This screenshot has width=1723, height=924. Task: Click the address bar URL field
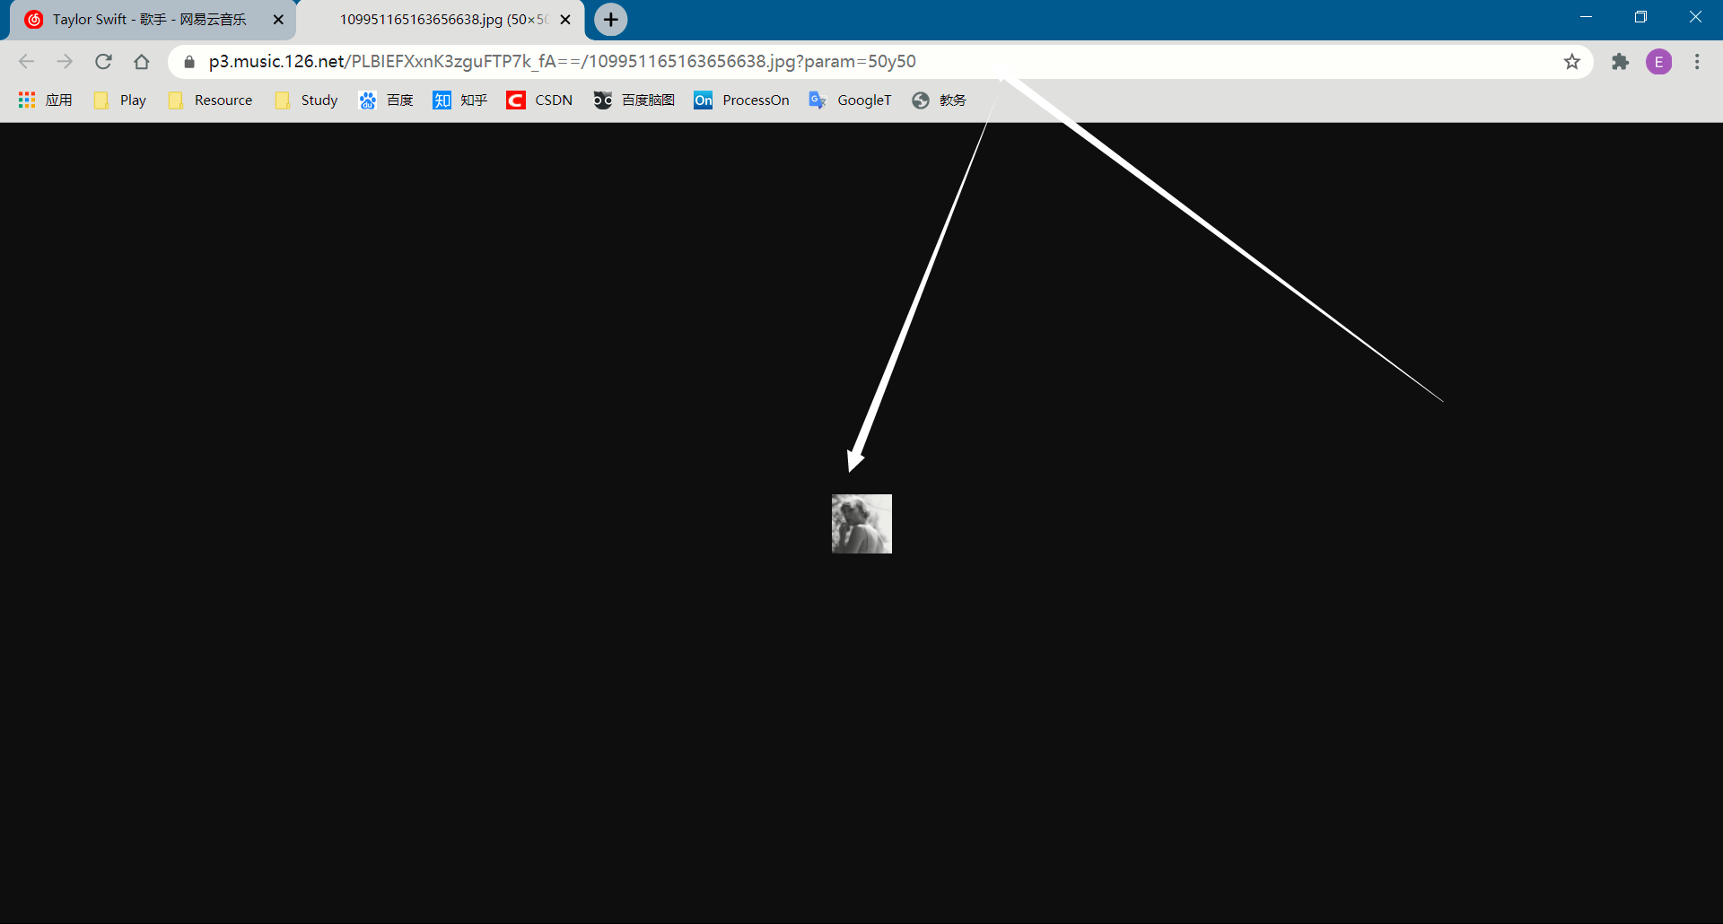(879, 61)
